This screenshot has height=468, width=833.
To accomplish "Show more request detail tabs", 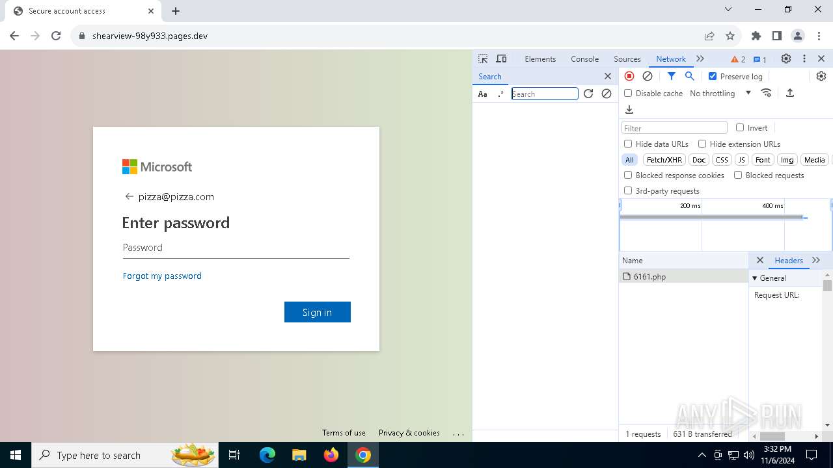I will [x=816, y=260].
